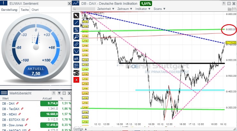
Task: Click the 3.112,5 value of ESTOXX 50
Action: [x=53, y=120]
